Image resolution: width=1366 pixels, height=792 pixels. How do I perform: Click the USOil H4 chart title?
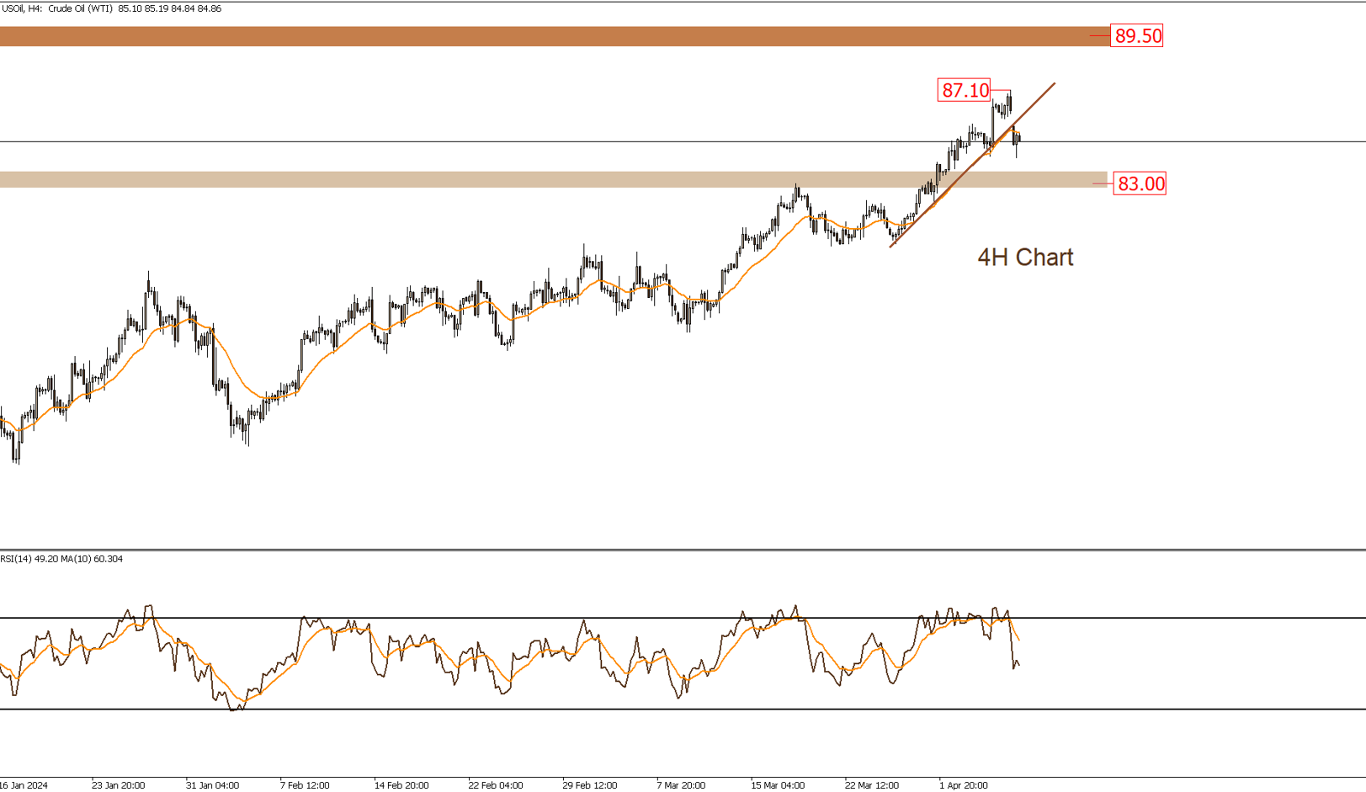click(x=111, y=8)
